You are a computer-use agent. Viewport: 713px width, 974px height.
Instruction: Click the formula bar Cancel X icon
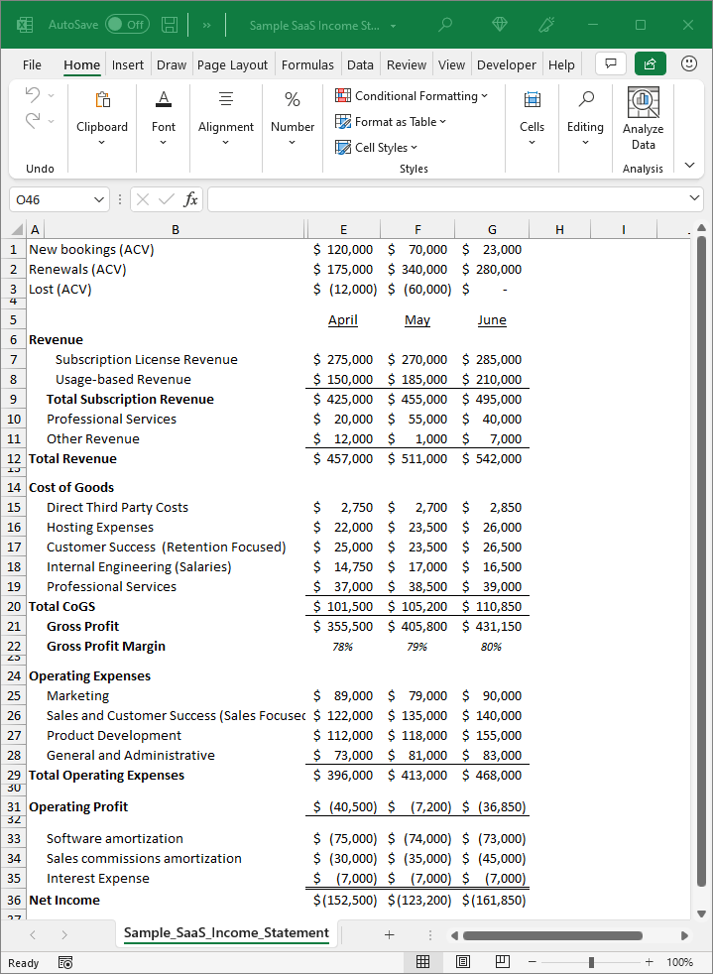tap(143, 199)
